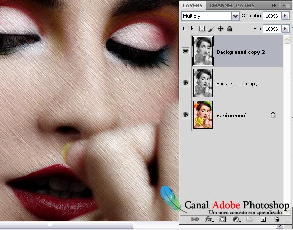Hide the Background copy layer
Image resolution: width=293 pixels, height=230 pixels.
185,82
